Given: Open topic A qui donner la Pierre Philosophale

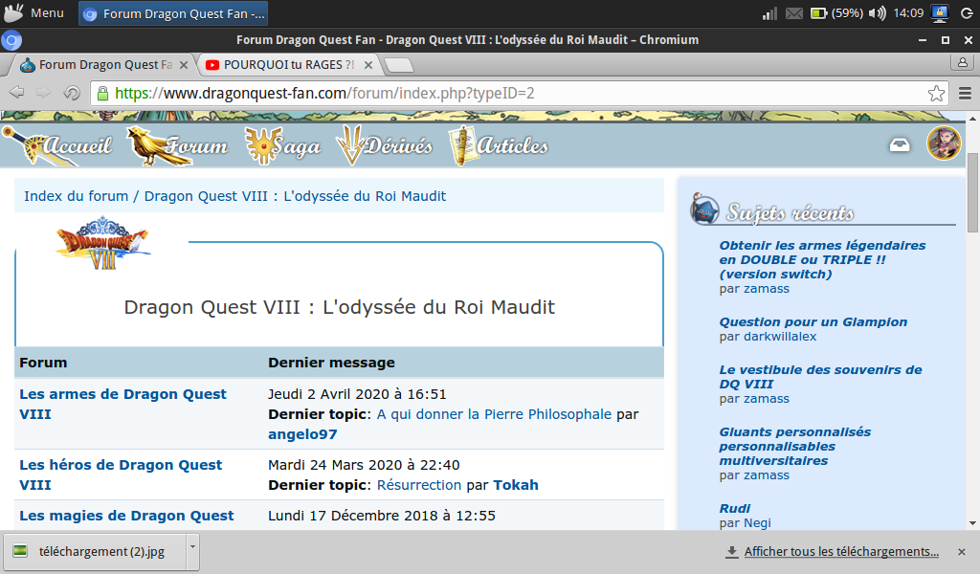Looking at the screenshot, I should (494, 414).
